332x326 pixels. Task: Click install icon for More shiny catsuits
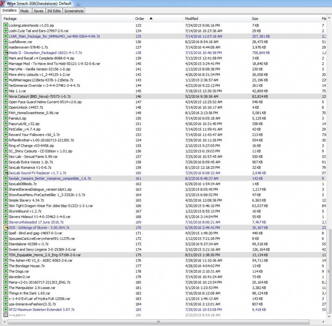point(6,75)
